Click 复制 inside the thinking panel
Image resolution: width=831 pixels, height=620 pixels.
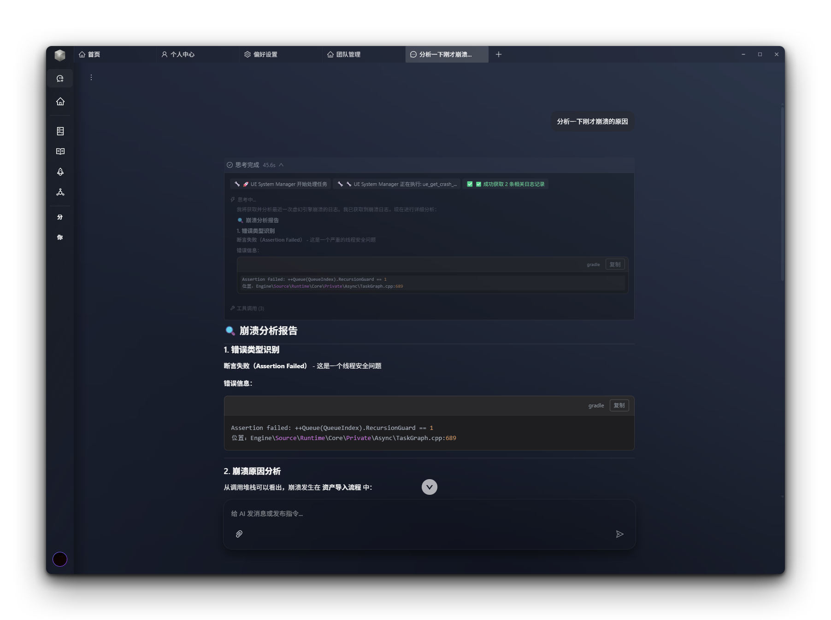point(615,265)
